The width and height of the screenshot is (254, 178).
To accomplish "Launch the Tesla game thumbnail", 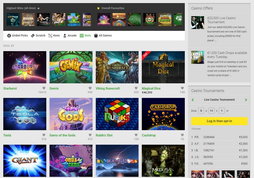I will pyautogui.click(x=25, y=114).
